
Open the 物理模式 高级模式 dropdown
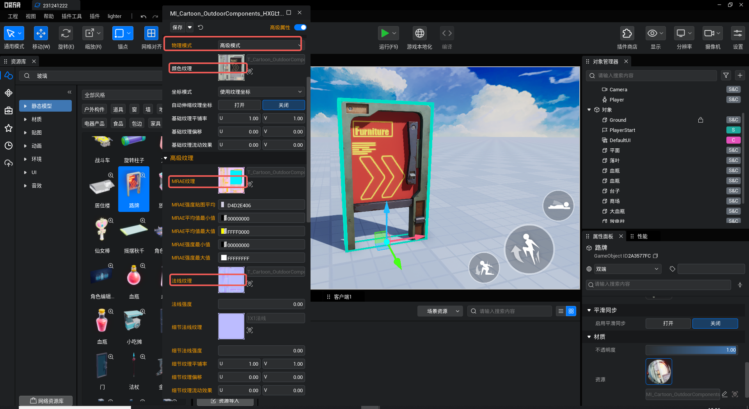pos(261,45)
